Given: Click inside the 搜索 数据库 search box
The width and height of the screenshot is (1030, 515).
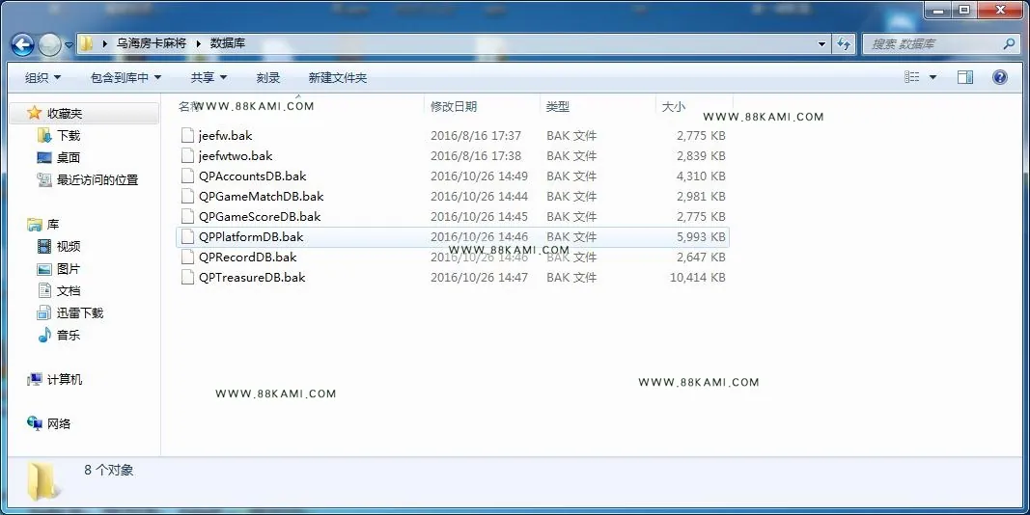Looking at the screenshot, I should [x=934, y=44].
